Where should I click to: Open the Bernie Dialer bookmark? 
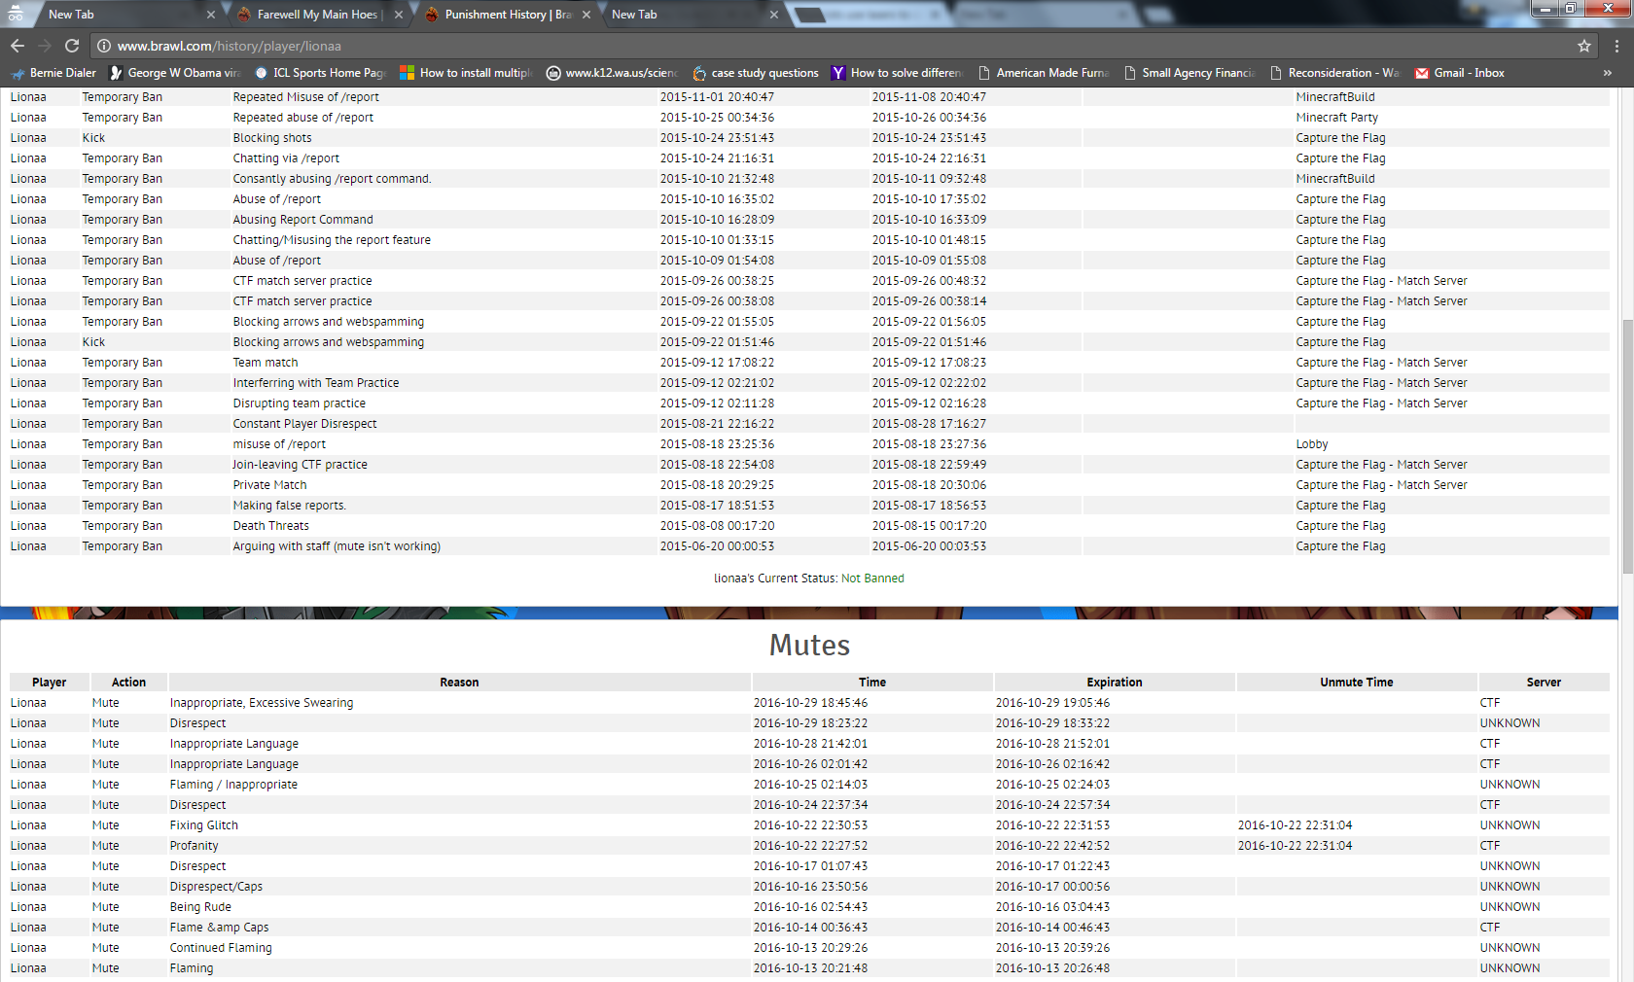coord(53,73)
